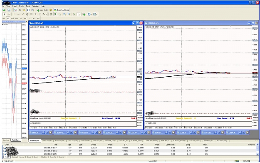Select the Horizontal Line drawing tool

(18, 14)
